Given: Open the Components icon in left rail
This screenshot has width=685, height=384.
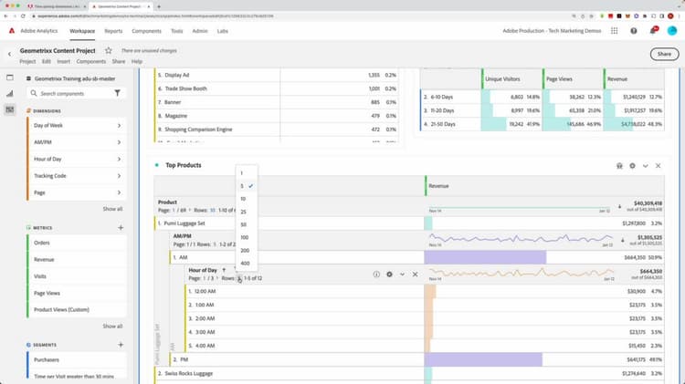Looking at the screenshot, I should [10, 109].
